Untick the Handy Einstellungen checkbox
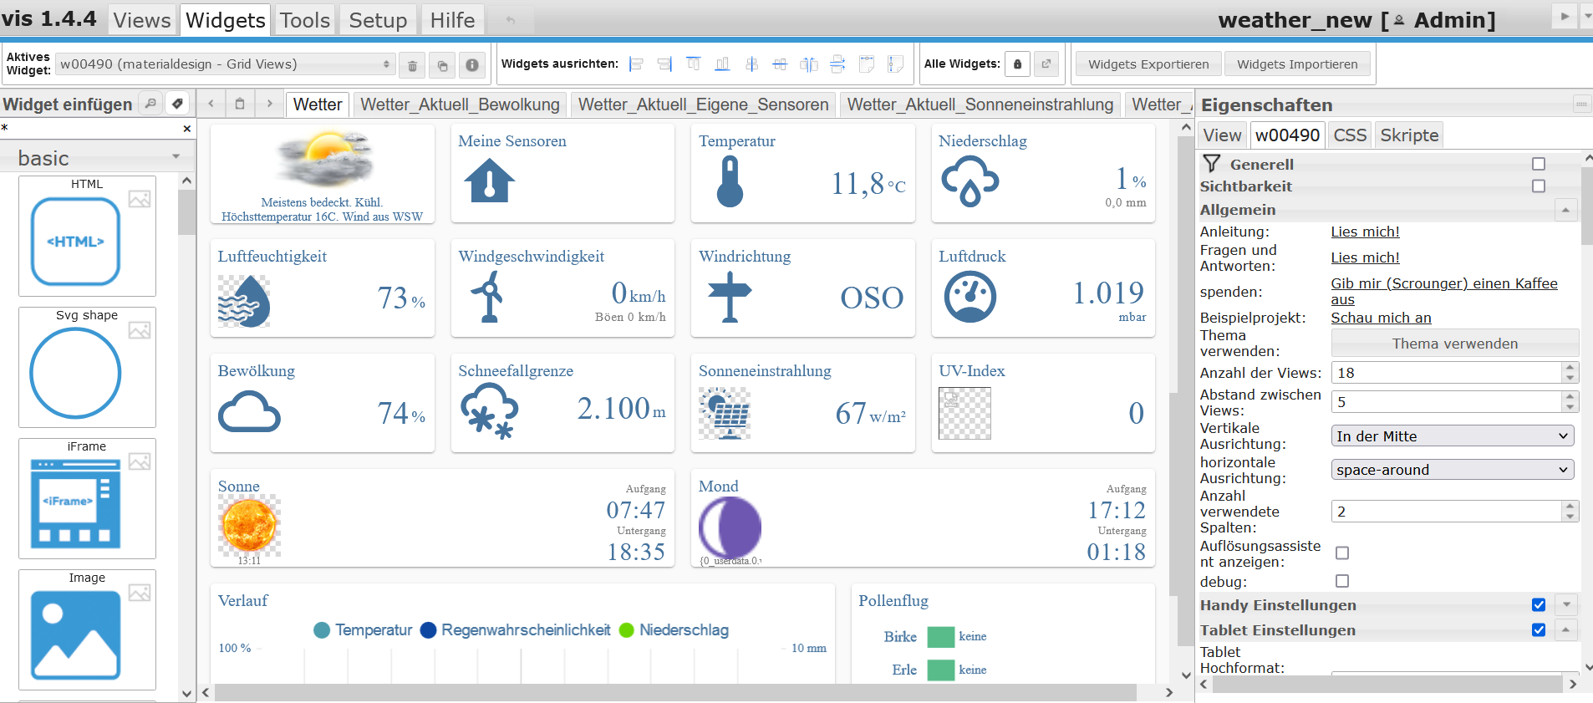Viewport: 1593px width, 703px height. (1539, 604)
